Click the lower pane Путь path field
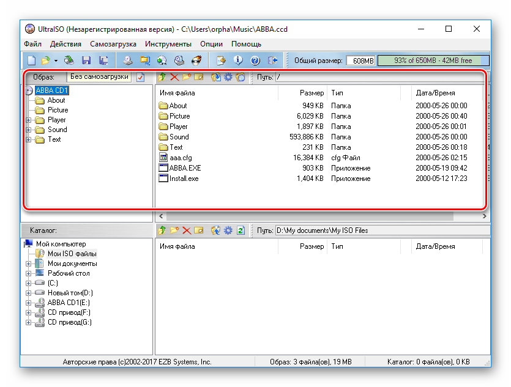 pos(381,230)
